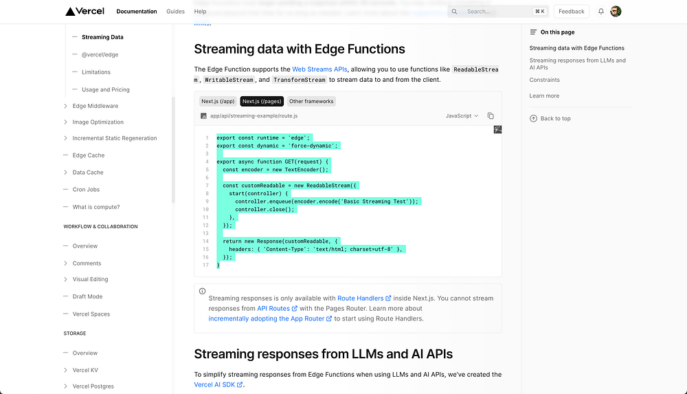Click the Feedback button
Image resolution: width=687 pixels, height=394 pixels.
click(571, 12)
